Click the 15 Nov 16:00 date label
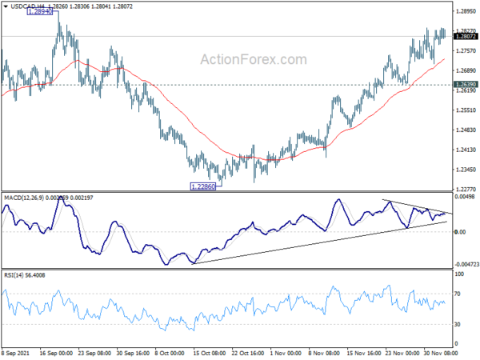 point(363,354)
